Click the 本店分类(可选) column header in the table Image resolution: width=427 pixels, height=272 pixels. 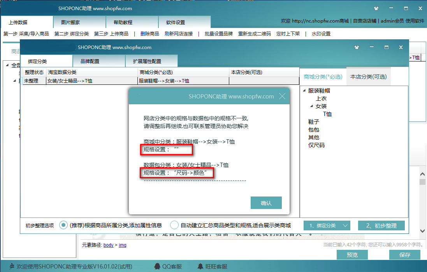(264, 72)
